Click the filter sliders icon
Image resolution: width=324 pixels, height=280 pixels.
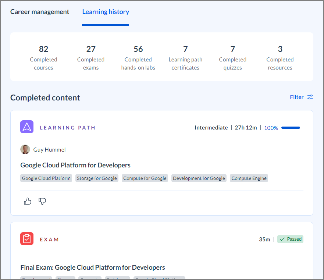pyautogui.click(x=310, y=97)
